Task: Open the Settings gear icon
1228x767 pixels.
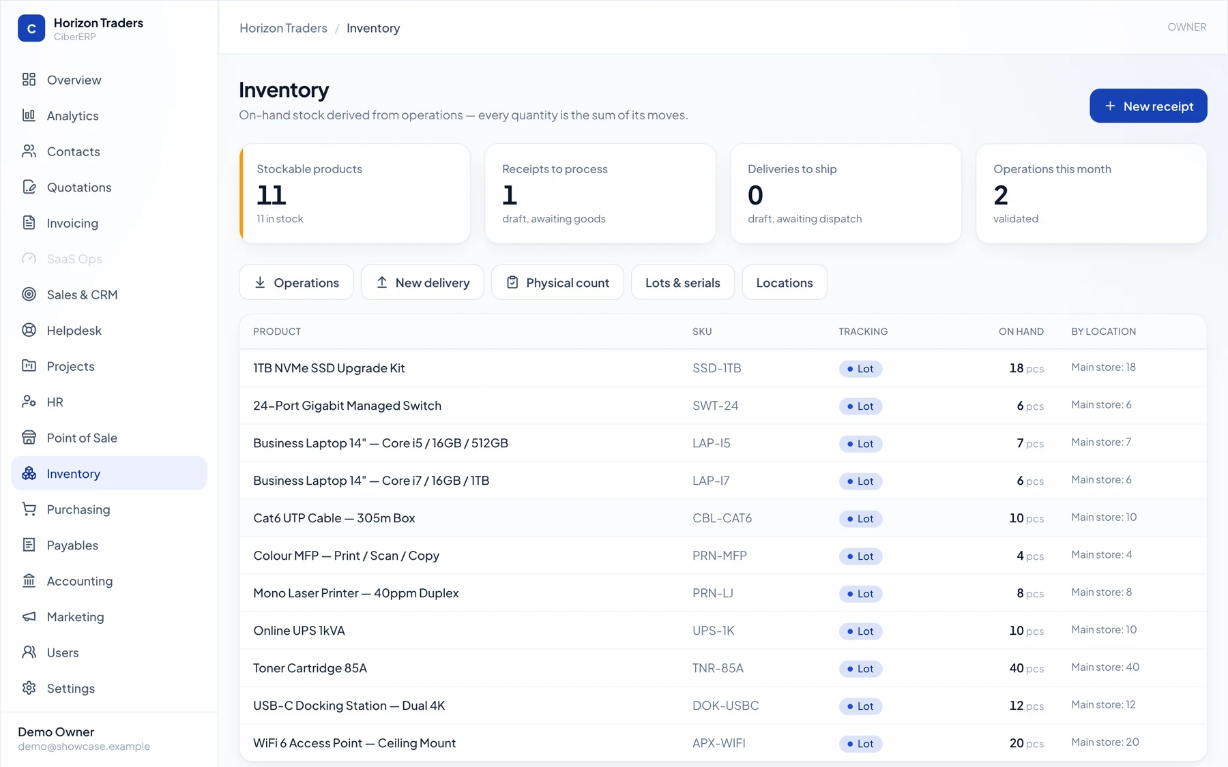Action: 29,688
